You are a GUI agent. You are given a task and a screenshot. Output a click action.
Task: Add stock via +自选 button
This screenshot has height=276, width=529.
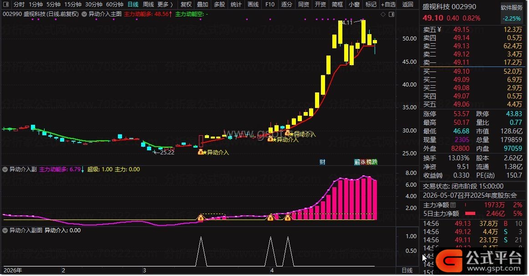pyautogui.click(x=388, y=5)
